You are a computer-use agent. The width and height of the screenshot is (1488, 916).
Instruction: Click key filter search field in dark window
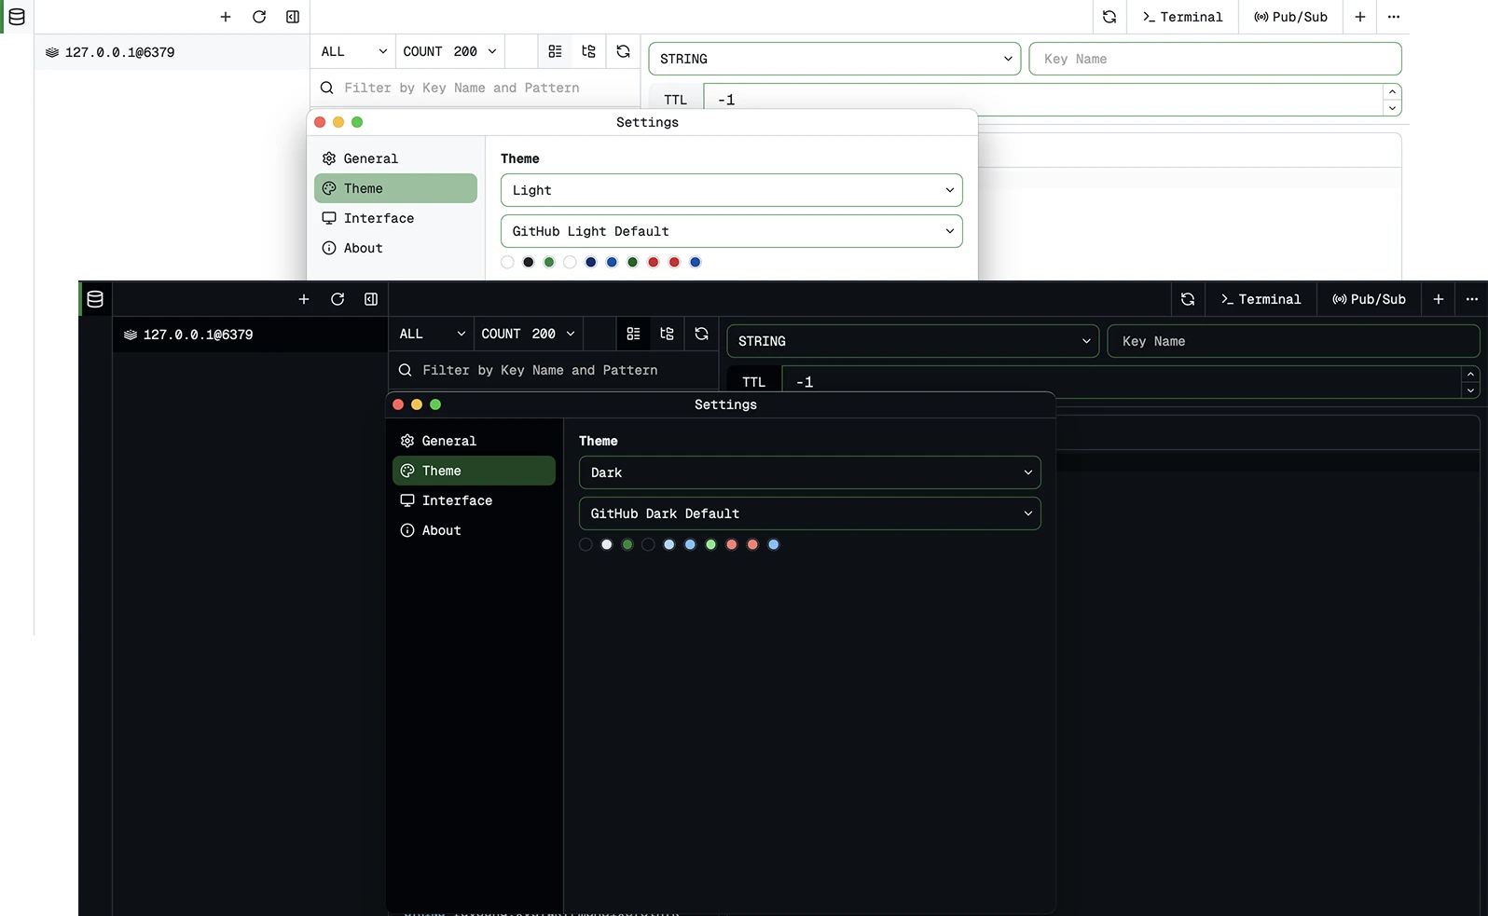(554, 370)
